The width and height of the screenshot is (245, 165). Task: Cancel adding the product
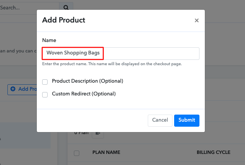coord(160,121)
